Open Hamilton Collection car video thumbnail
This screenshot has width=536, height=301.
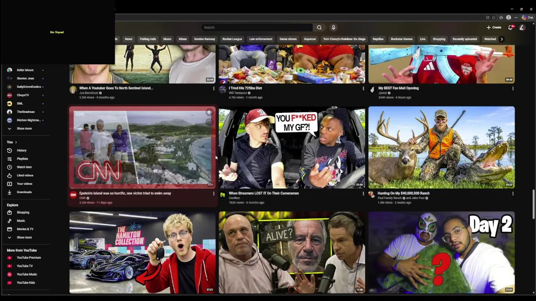(142, 253)
